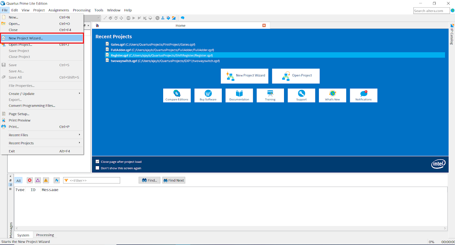Close the Project Navigator panel

tap(89, 25)
